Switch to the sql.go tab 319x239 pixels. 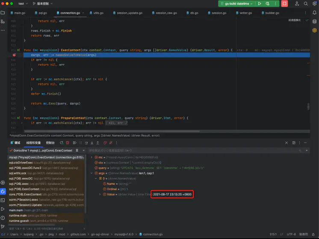[x=41, y=13]
